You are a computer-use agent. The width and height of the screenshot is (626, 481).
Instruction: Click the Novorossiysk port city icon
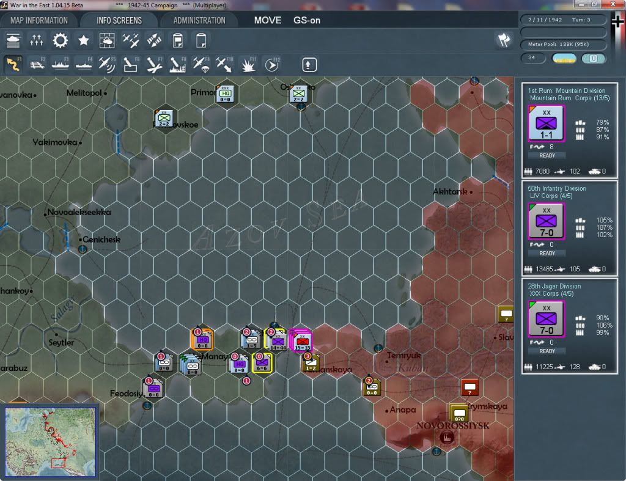pos(447,438)
